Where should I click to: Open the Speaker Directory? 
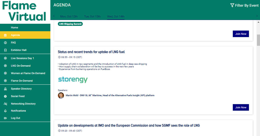click(25, 89)
